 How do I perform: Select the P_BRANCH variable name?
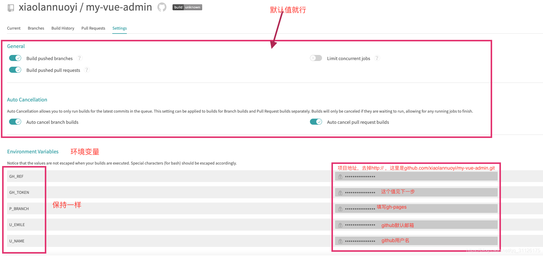pos(19,209)
